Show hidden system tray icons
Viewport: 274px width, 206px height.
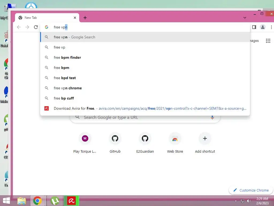(236, 201)
